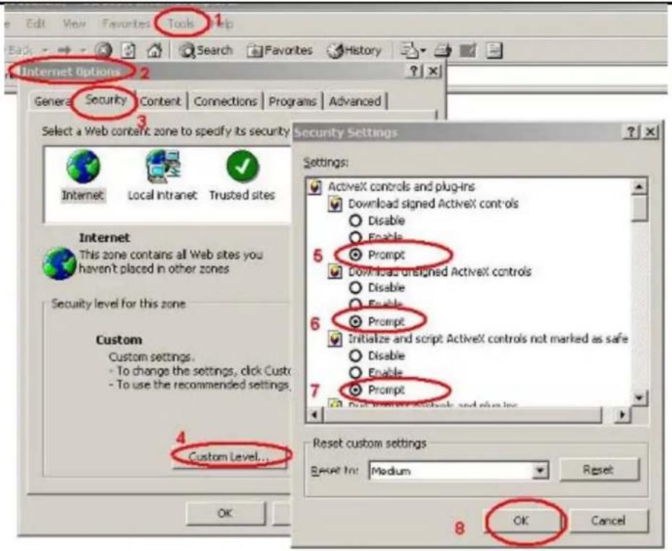Image resolution: width=672 pixels, height=551 pixels.
Task: Click the Internet globe icon in zone description
Action: [59, 263]
